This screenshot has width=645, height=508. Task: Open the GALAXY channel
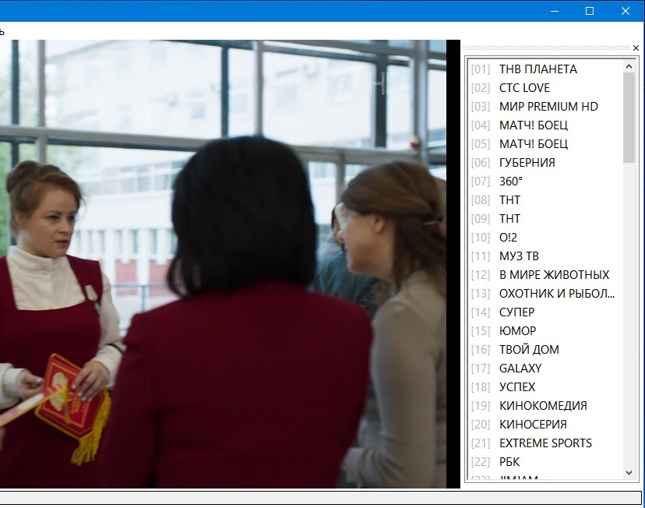point(520,369)
